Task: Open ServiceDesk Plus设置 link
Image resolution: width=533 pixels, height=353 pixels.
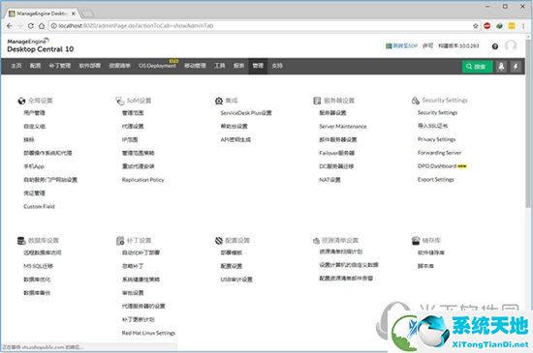Action: tap(246, 113)
